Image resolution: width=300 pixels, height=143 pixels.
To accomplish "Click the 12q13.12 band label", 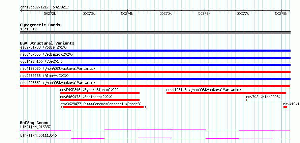I will click(28, 29).
